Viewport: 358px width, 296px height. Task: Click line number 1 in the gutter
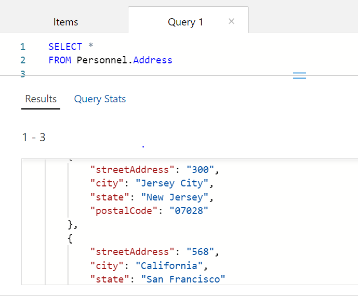[23, 46]
